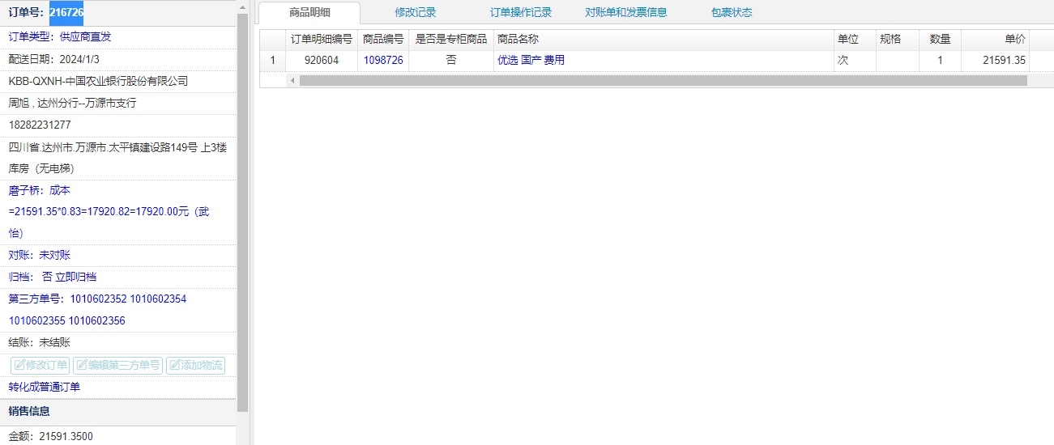Click the unit price cell 21591.35

coord(996,60)
